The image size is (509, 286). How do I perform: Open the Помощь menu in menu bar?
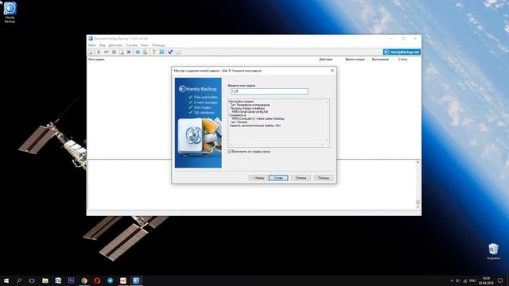pyautogui.click(x=158, y=45)
